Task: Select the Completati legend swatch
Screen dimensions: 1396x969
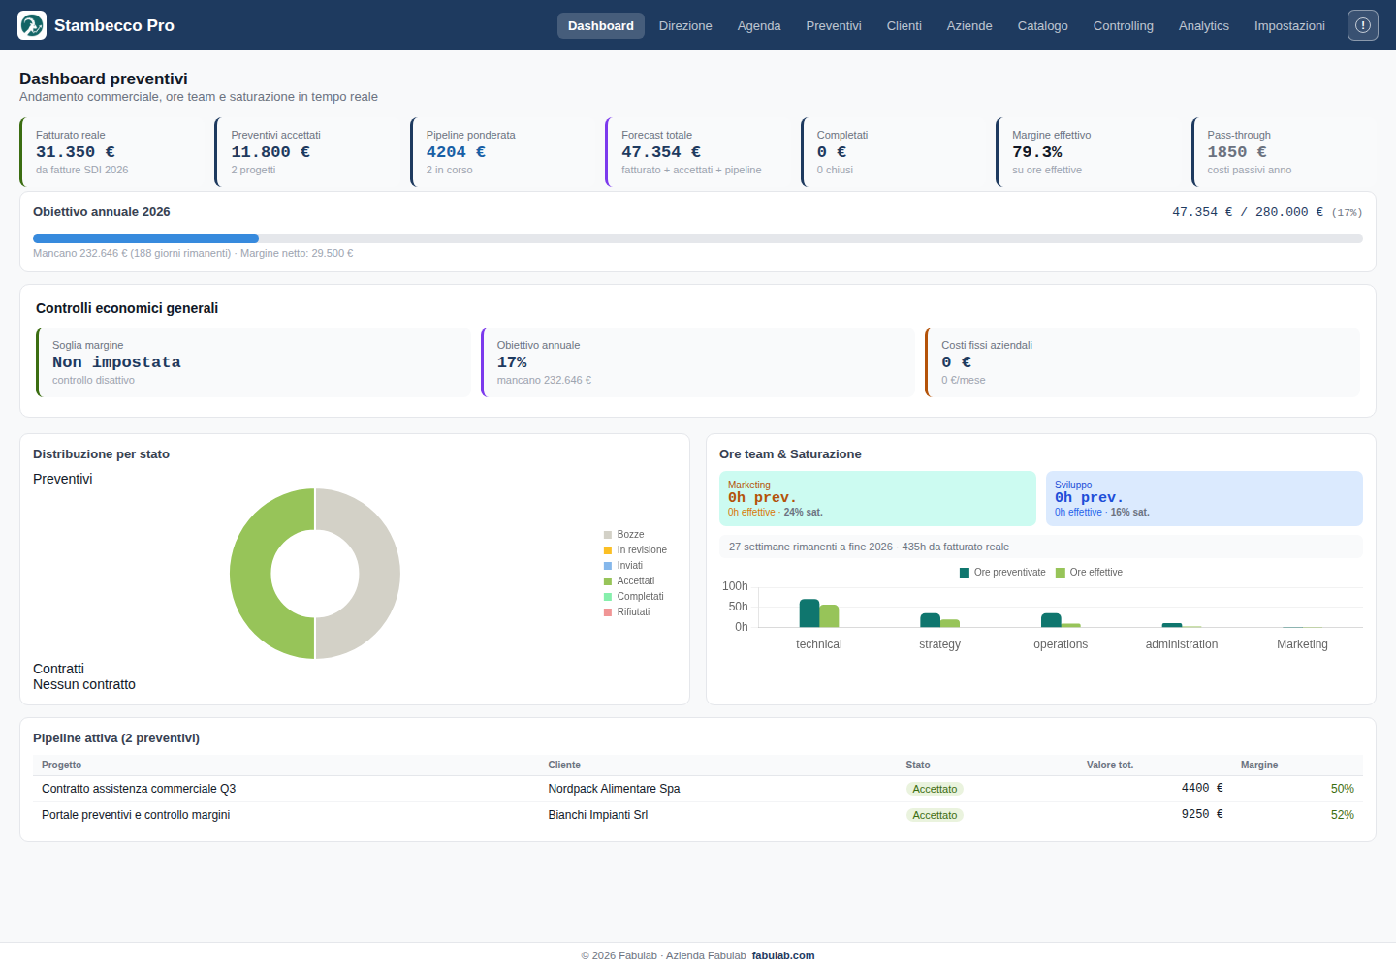Action: (x=608, y=597)
